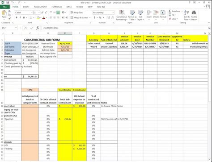The height and width of the screenshot is (162, 212).
Task: Switch to the VIEW tab
Action: click(90, 7)
